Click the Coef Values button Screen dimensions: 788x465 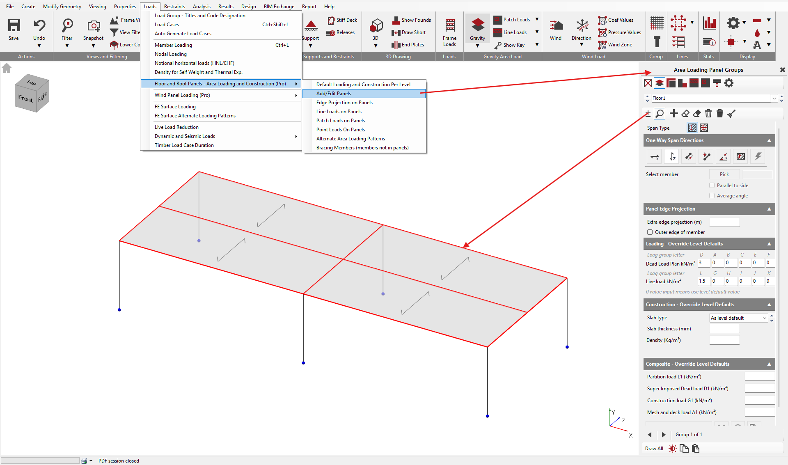coord(616,20)
